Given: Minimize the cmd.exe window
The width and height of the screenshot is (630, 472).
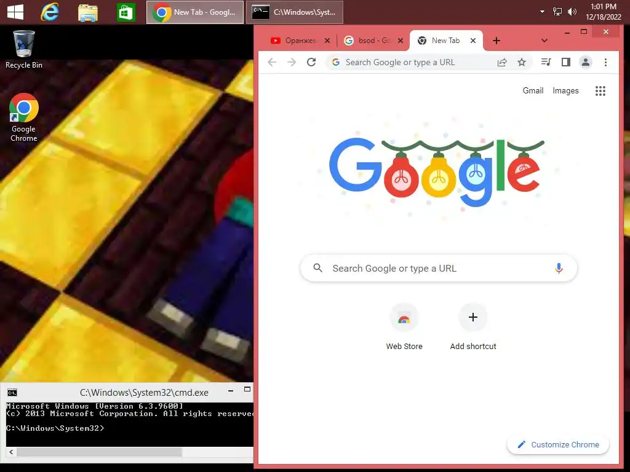Looking at the screenshot, I should (231, 390).
